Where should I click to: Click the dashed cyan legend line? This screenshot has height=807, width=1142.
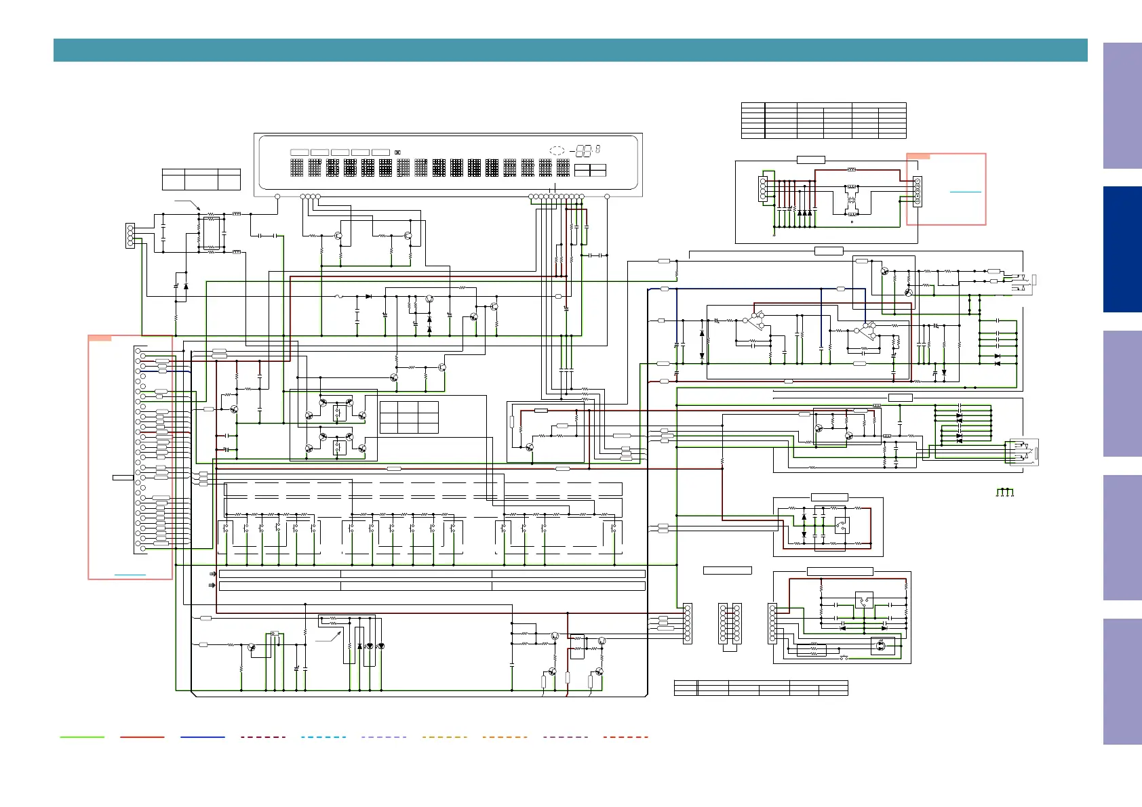click(323, 737)
